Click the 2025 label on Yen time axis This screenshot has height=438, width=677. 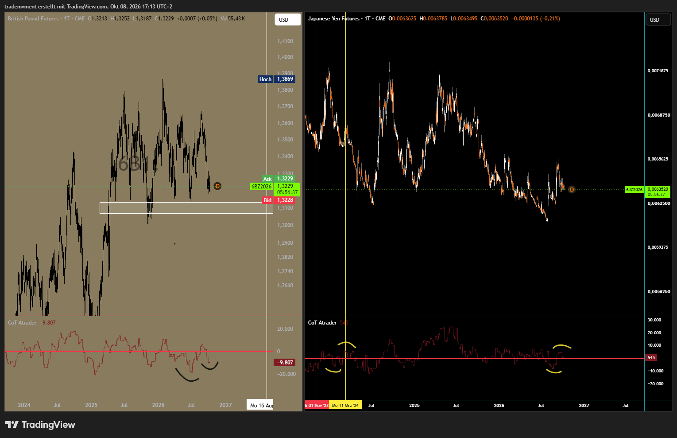(414, 405)
